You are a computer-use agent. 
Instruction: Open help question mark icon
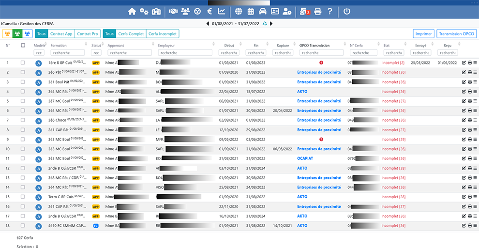click(x=330, y=12)
